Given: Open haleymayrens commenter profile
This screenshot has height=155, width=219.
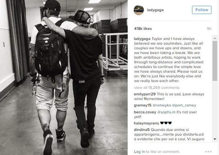Looking at the screenshot, I should tap(146, 123).
